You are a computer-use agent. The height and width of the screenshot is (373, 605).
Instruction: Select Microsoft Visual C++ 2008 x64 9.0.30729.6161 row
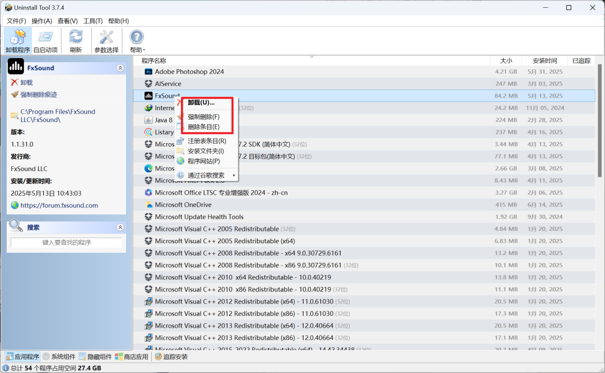[x=364, y=253]
